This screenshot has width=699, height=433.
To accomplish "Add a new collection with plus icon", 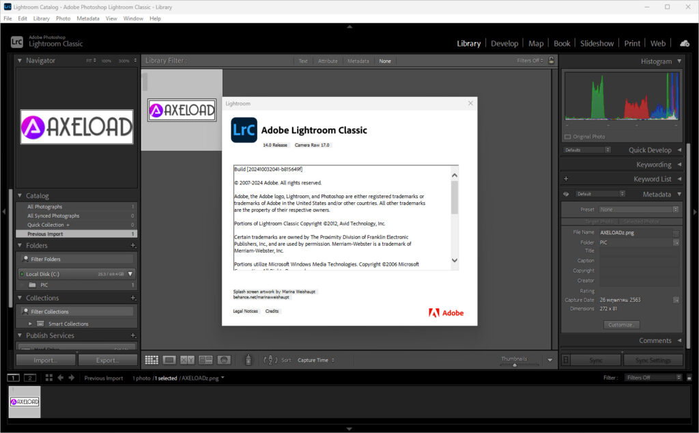I will [x=133, y=298].
